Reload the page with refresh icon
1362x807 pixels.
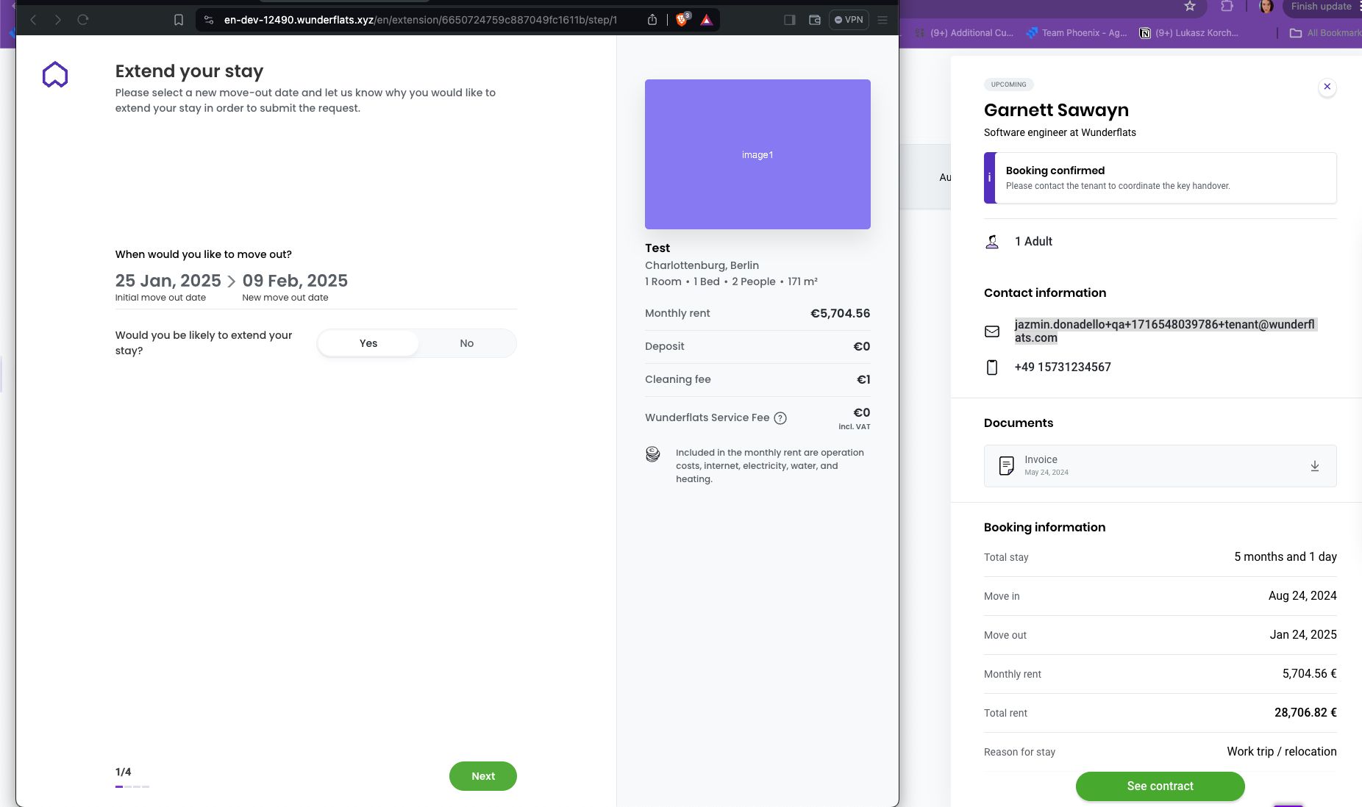[x=83, y=20]
